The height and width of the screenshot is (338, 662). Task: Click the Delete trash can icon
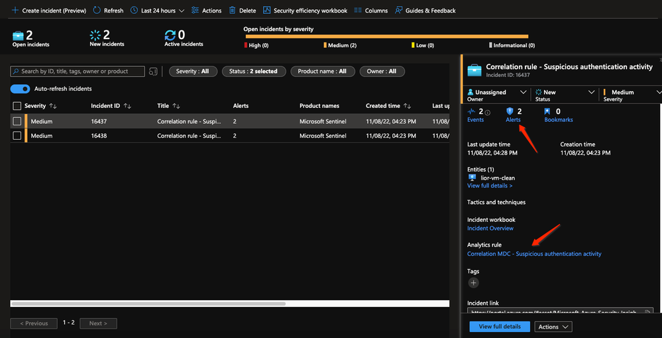(232, 10)
